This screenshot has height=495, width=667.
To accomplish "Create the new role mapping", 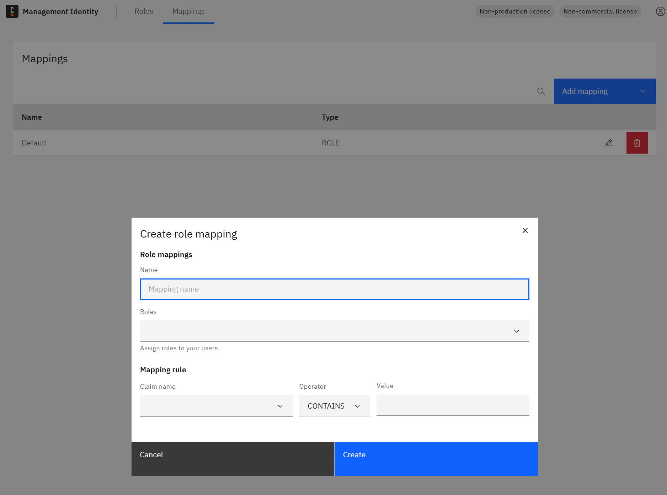I will tap(436, 459).
